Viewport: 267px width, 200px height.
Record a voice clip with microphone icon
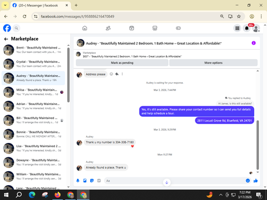click(78, 181)
